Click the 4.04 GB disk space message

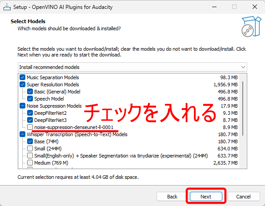click(x=78, y=177)
